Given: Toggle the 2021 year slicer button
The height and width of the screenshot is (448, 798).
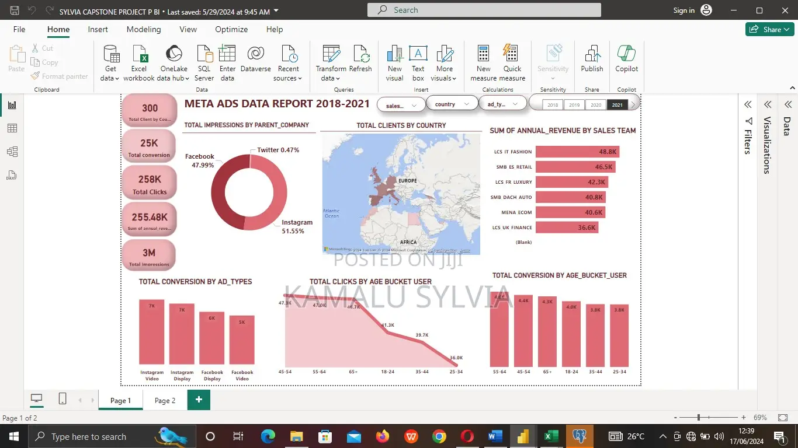Looking at the screenshot, I should 617,105.
